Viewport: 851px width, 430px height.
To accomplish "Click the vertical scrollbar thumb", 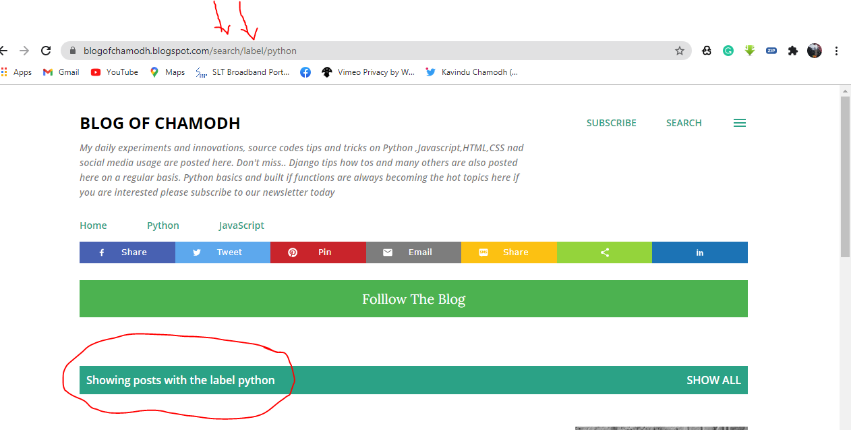I will click(845, 177).
